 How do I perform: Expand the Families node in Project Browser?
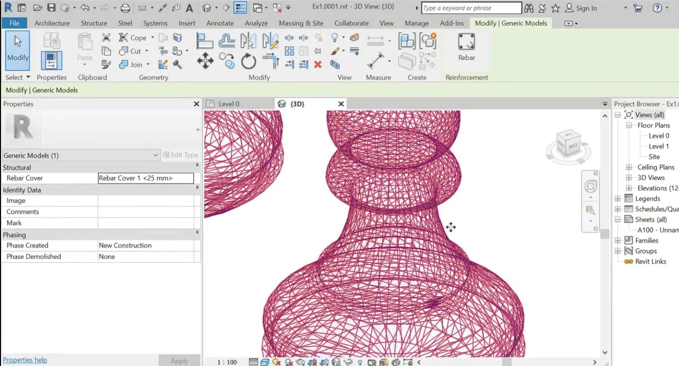tap(618, 240)
